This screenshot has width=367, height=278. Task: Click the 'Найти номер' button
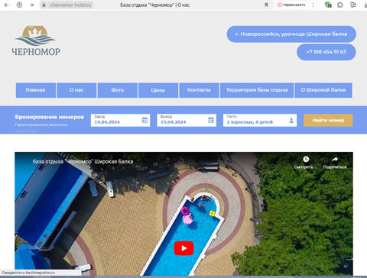(x=328, y=120)
